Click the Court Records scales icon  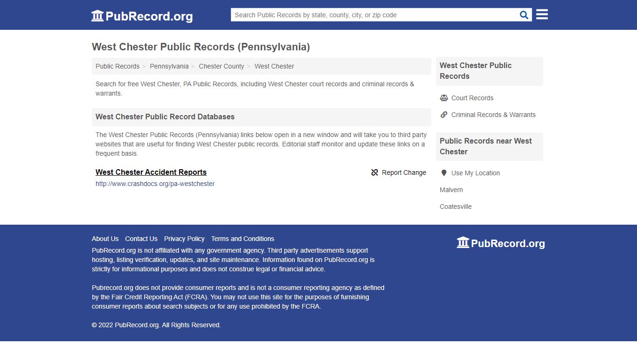click(x=444, y=98)
